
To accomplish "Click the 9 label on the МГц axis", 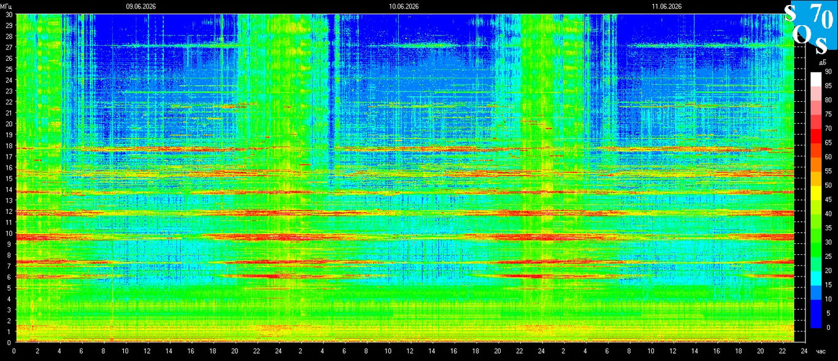I will tap(10, 244).
